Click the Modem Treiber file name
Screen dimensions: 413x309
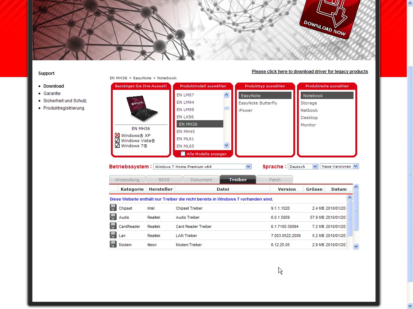pyautogui.click(x=189, y=245)
